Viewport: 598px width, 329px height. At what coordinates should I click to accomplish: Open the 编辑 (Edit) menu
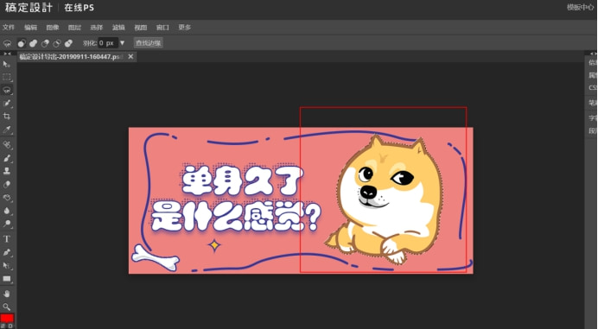(30, 28)
